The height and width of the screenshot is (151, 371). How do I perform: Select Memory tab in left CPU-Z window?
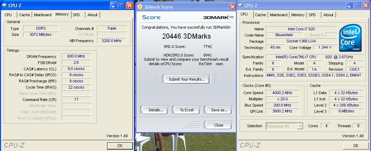(x=62, y=14)
